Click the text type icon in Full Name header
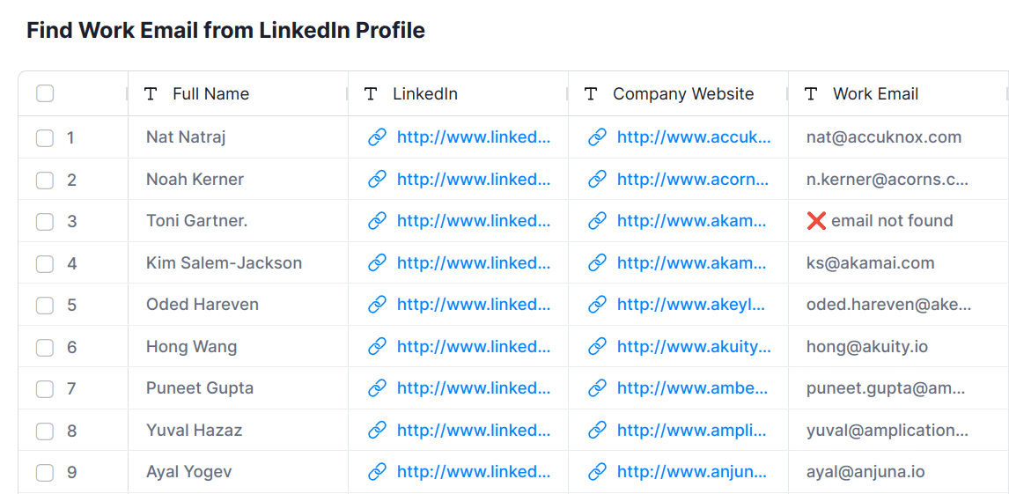Image resolution: width=1009 pixels, height=494 pixels. pos(151,94)
